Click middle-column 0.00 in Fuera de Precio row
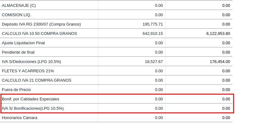Image resolution: width=263 pixels, height=125 pixels. tap(159, 89)
